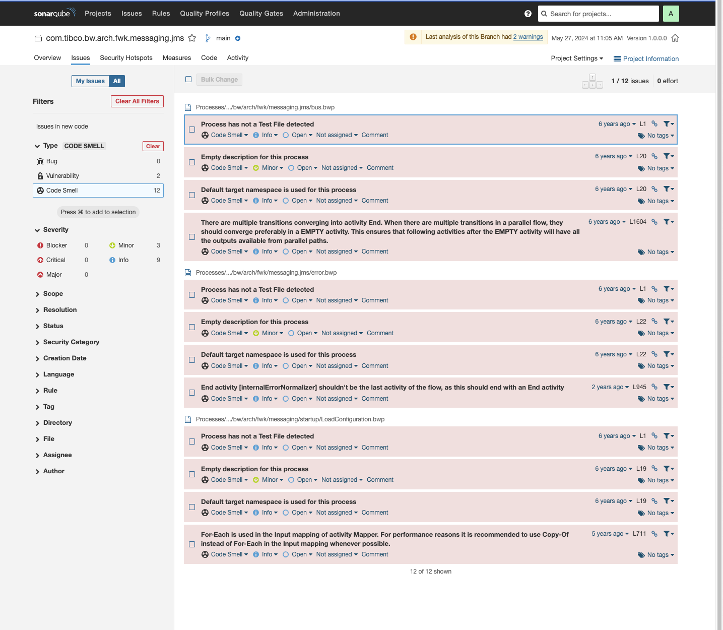Click the permalink icon for L711 issue
This screenshot has width=723, height=630.
[x=654, y=534]
